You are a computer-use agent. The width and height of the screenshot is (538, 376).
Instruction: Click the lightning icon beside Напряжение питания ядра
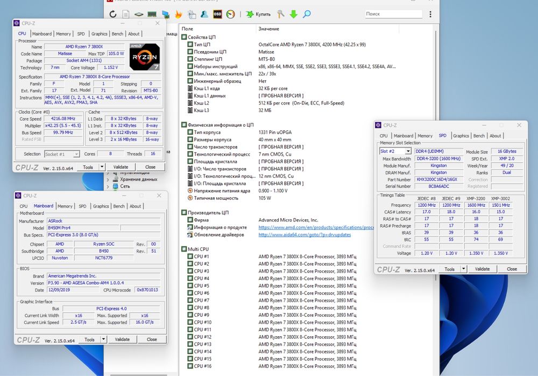point(190,190)
